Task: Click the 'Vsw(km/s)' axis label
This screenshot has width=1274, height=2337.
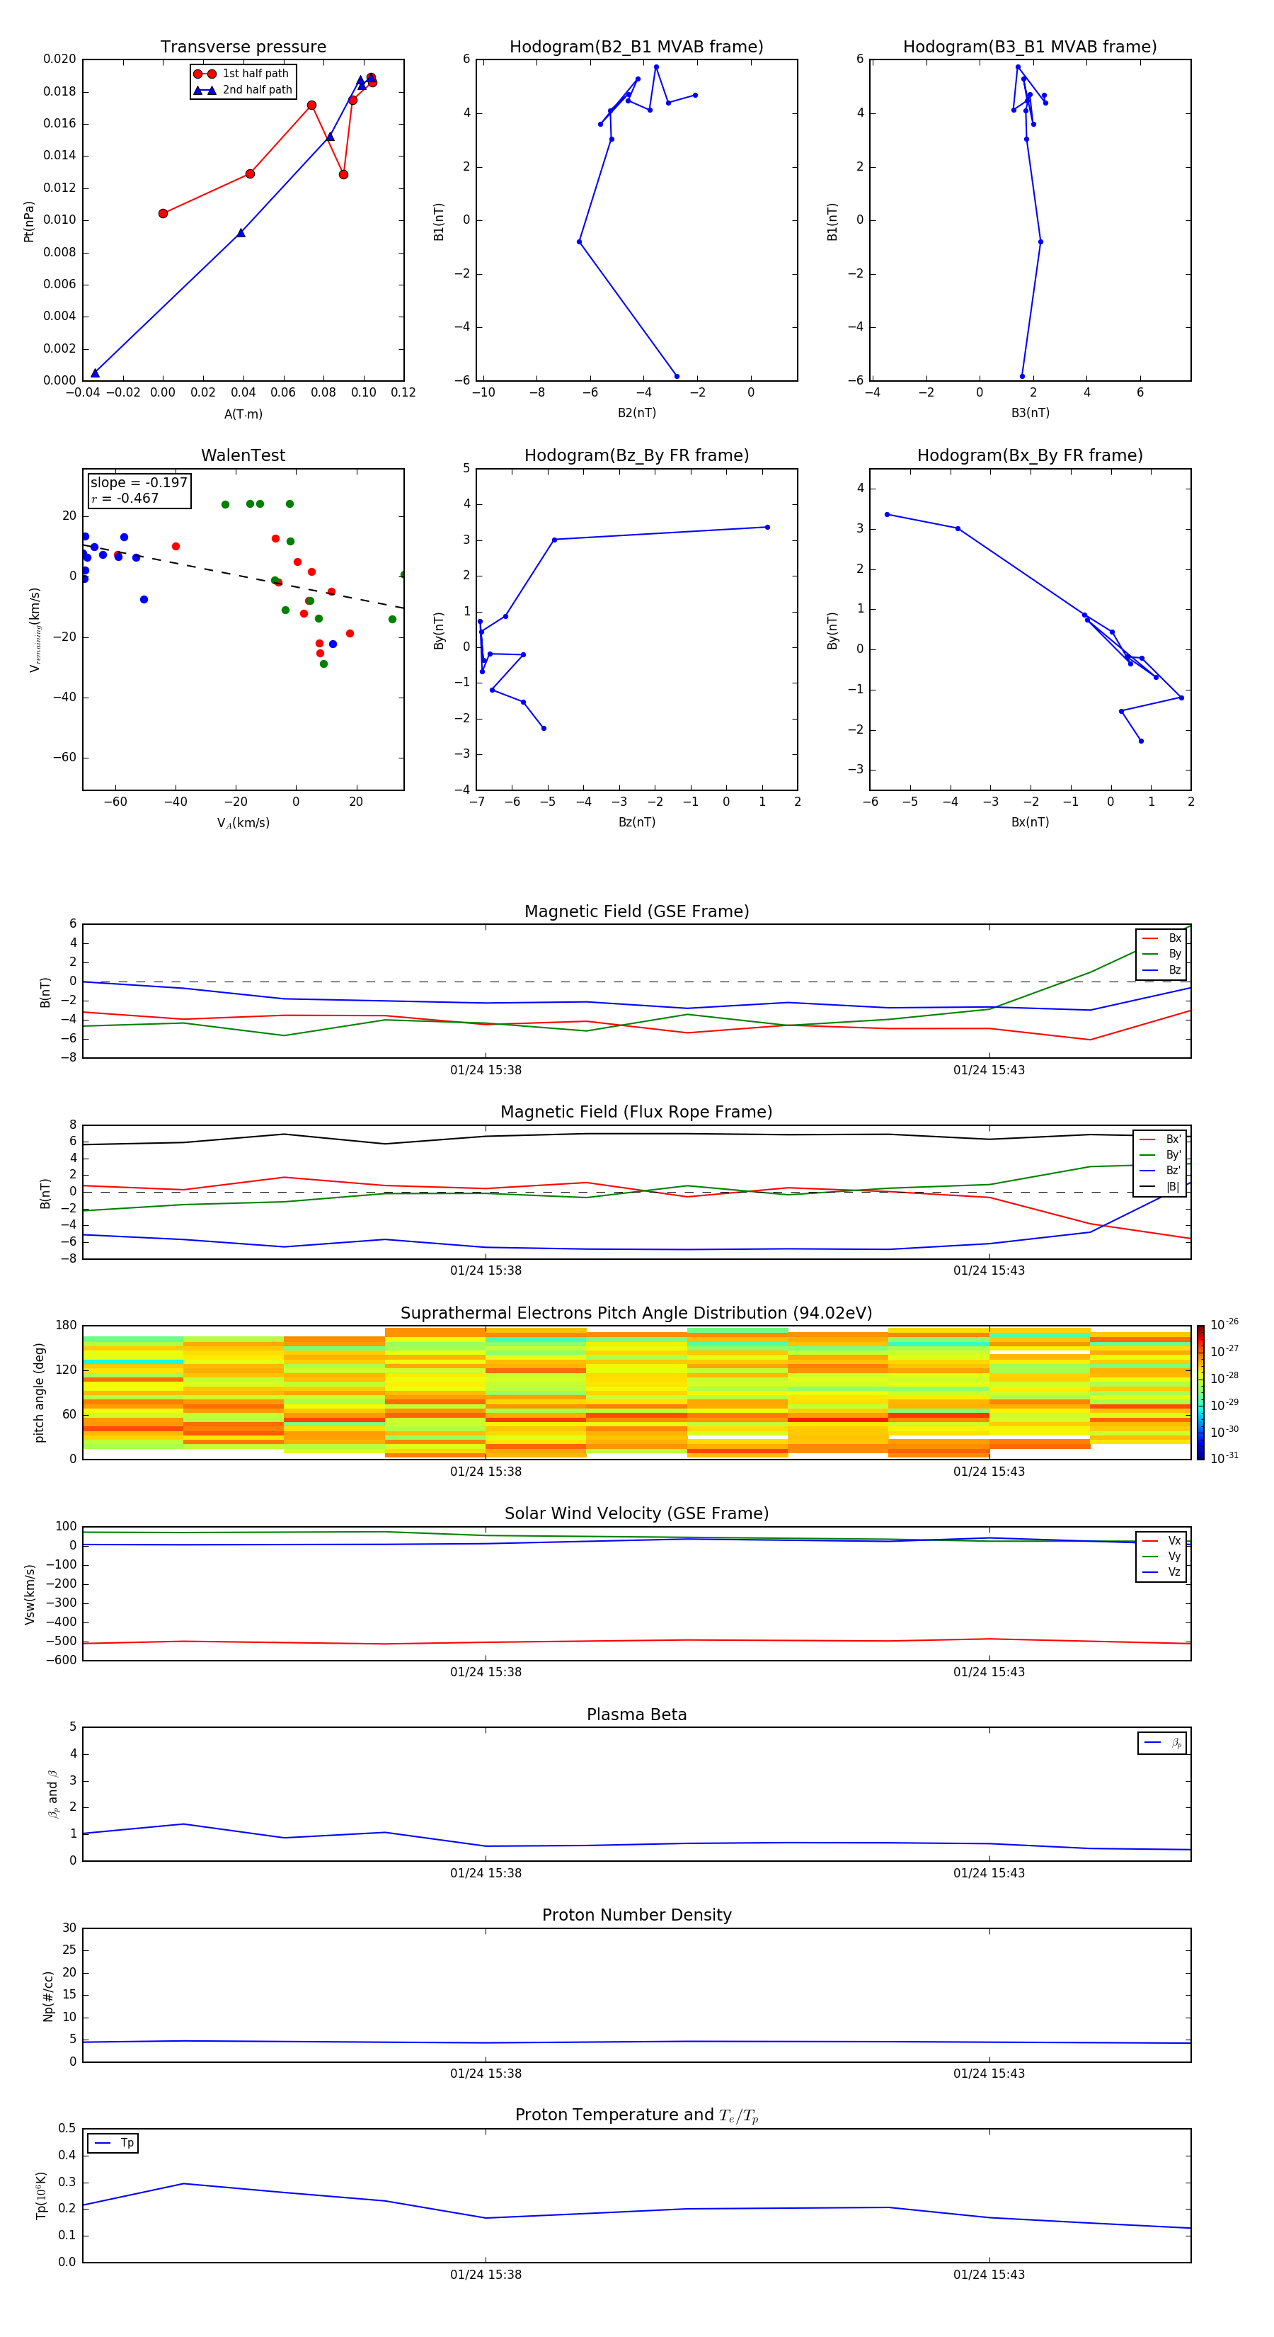Action: click(x=30, y=1594)
